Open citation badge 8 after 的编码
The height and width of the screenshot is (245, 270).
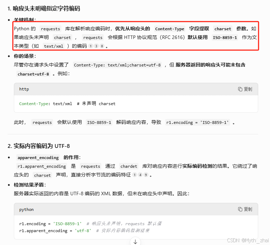point(102,46)
